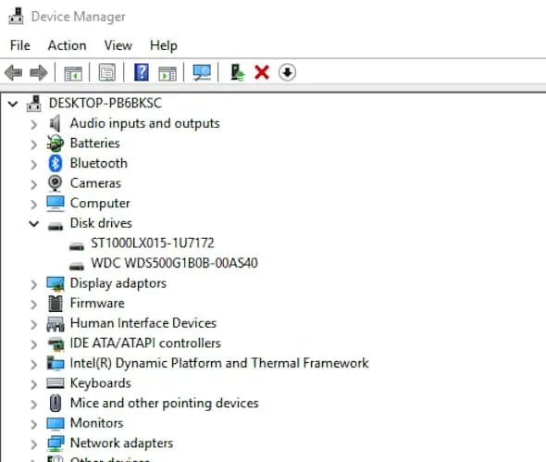This screenshot has height=462, width=546.
Task: Select the Bluetooth label
Action: click(99, 163)
